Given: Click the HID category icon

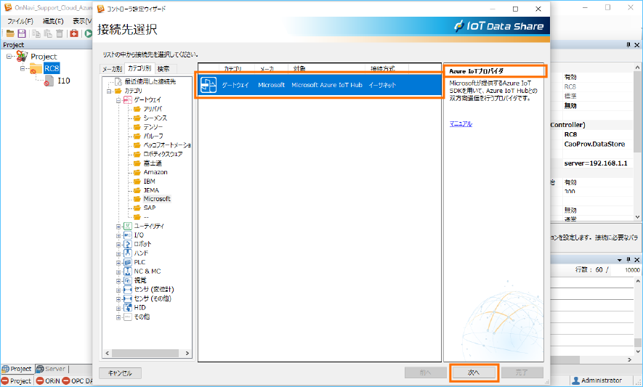Looking at the screenshot, I should (x=128, y=307).
